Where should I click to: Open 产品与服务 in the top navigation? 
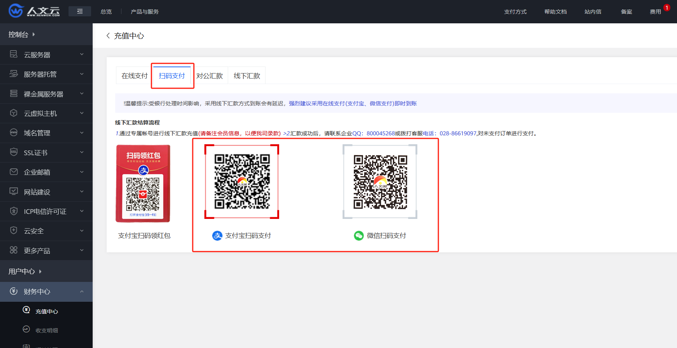click(x=145, y=12)
